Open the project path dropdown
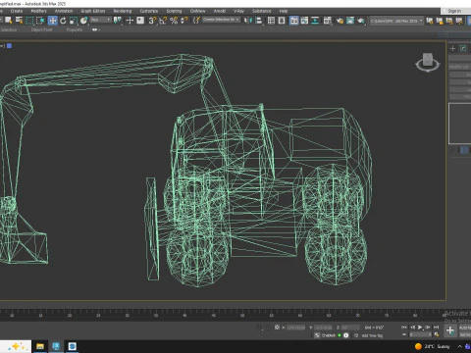This screenshot has height=353, width=471. point(396,21)
